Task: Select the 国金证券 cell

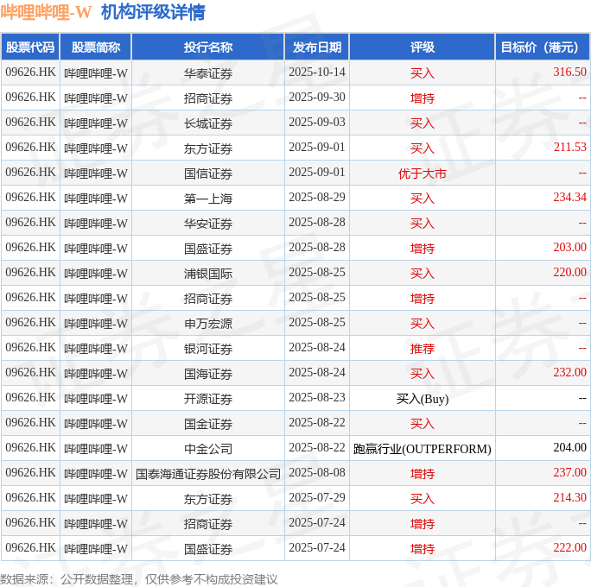Action: (x=208, y=423)
